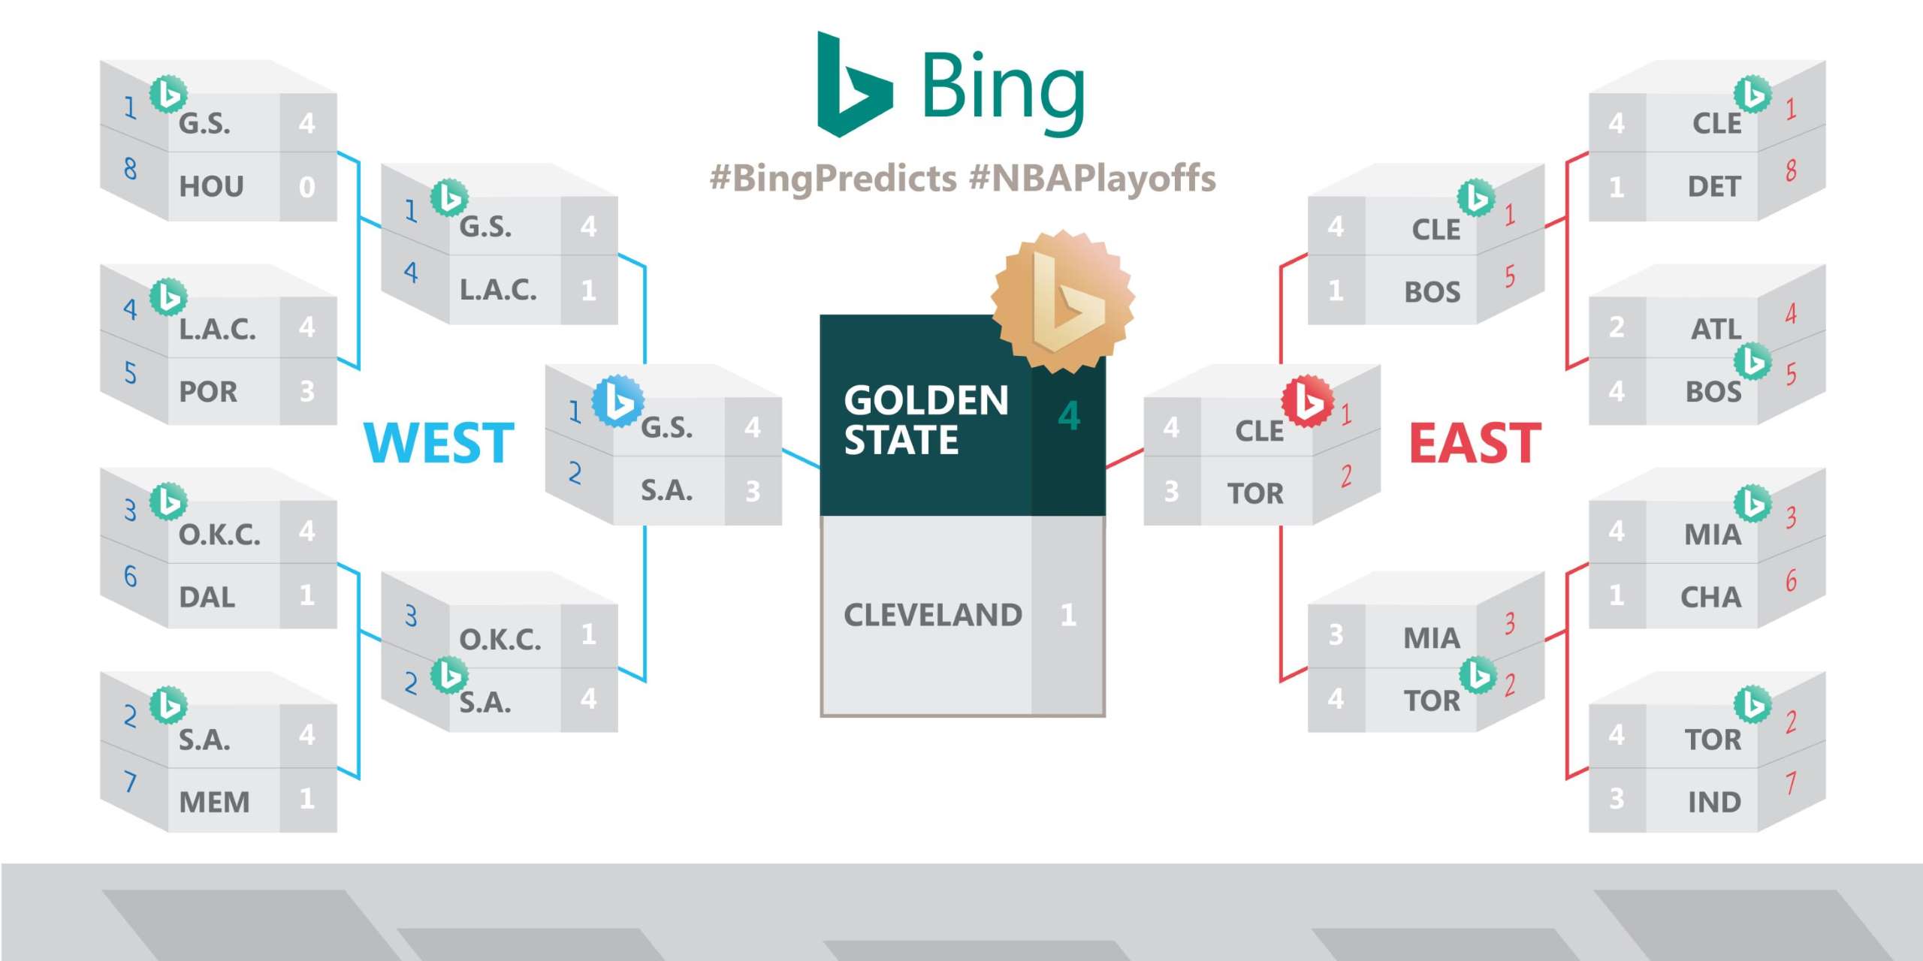
Task: Click the green Bing badge next to MIA vs CHA
Action: [1752, 503]
